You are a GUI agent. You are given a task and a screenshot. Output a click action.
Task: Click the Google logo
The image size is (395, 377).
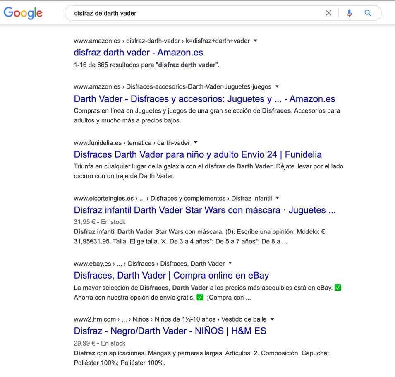click(x=23, y=13)
